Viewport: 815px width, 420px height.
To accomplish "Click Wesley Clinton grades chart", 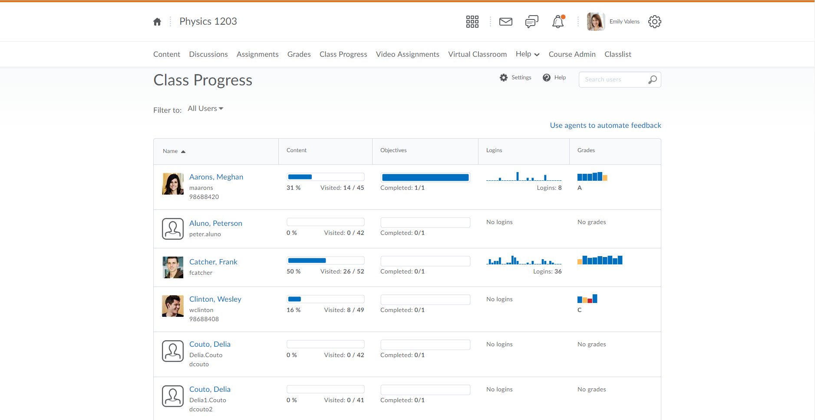I will point(587,299).
